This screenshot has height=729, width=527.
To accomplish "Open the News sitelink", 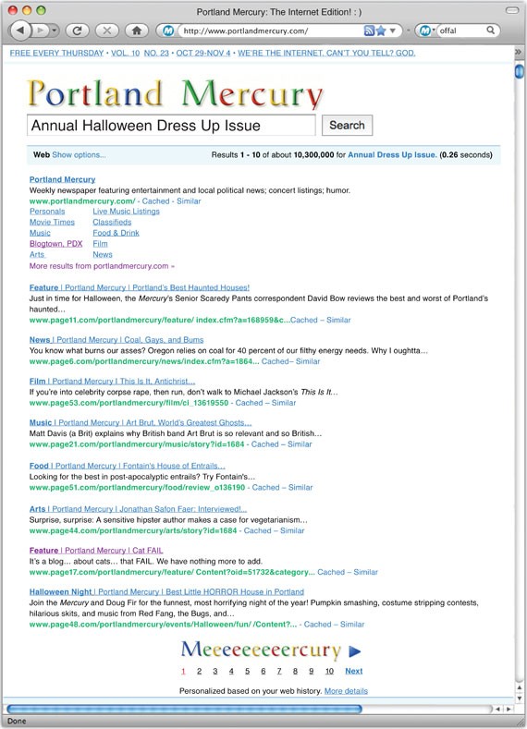I will [103, 255].
